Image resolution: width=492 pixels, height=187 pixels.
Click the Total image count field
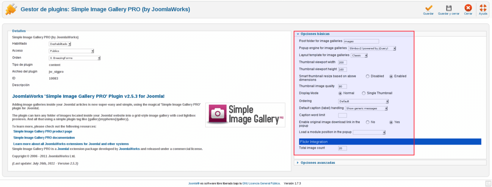[x=343, y=148]
